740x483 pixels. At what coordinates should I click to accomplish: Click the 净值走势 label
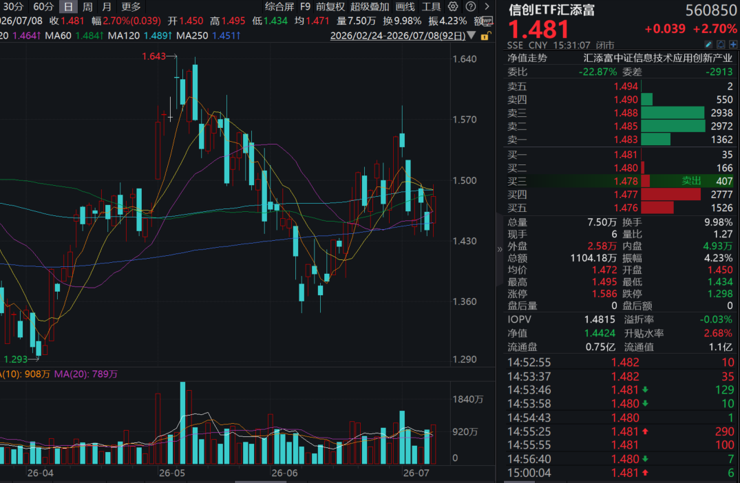[x=527, y=58]
